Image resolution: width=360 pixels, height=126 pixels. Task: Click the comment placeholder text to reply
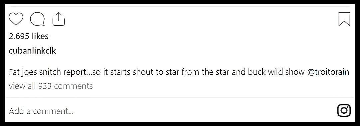(x=41, y=111)
